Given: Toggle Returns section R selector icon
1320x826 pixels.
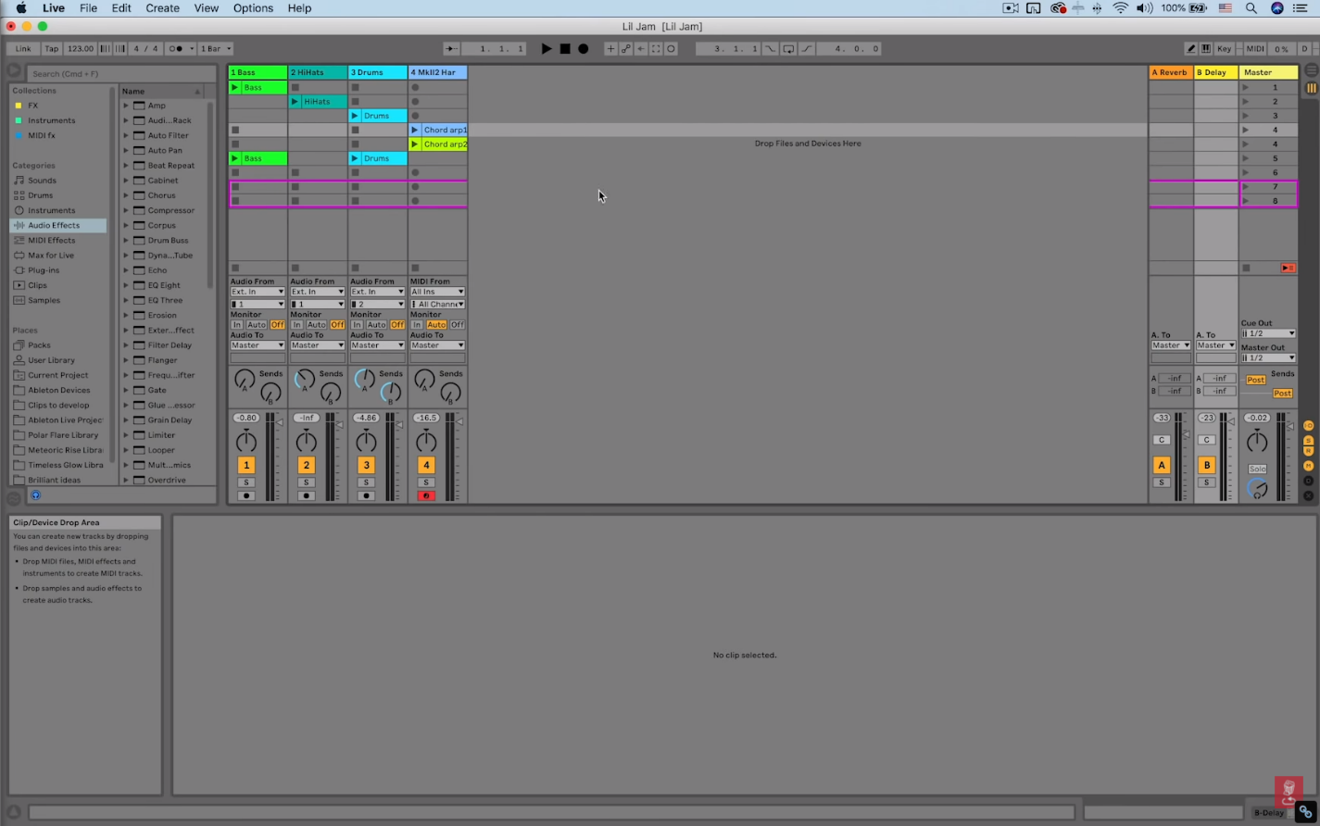Looking at the screenshot, I should coord(1309,452).
